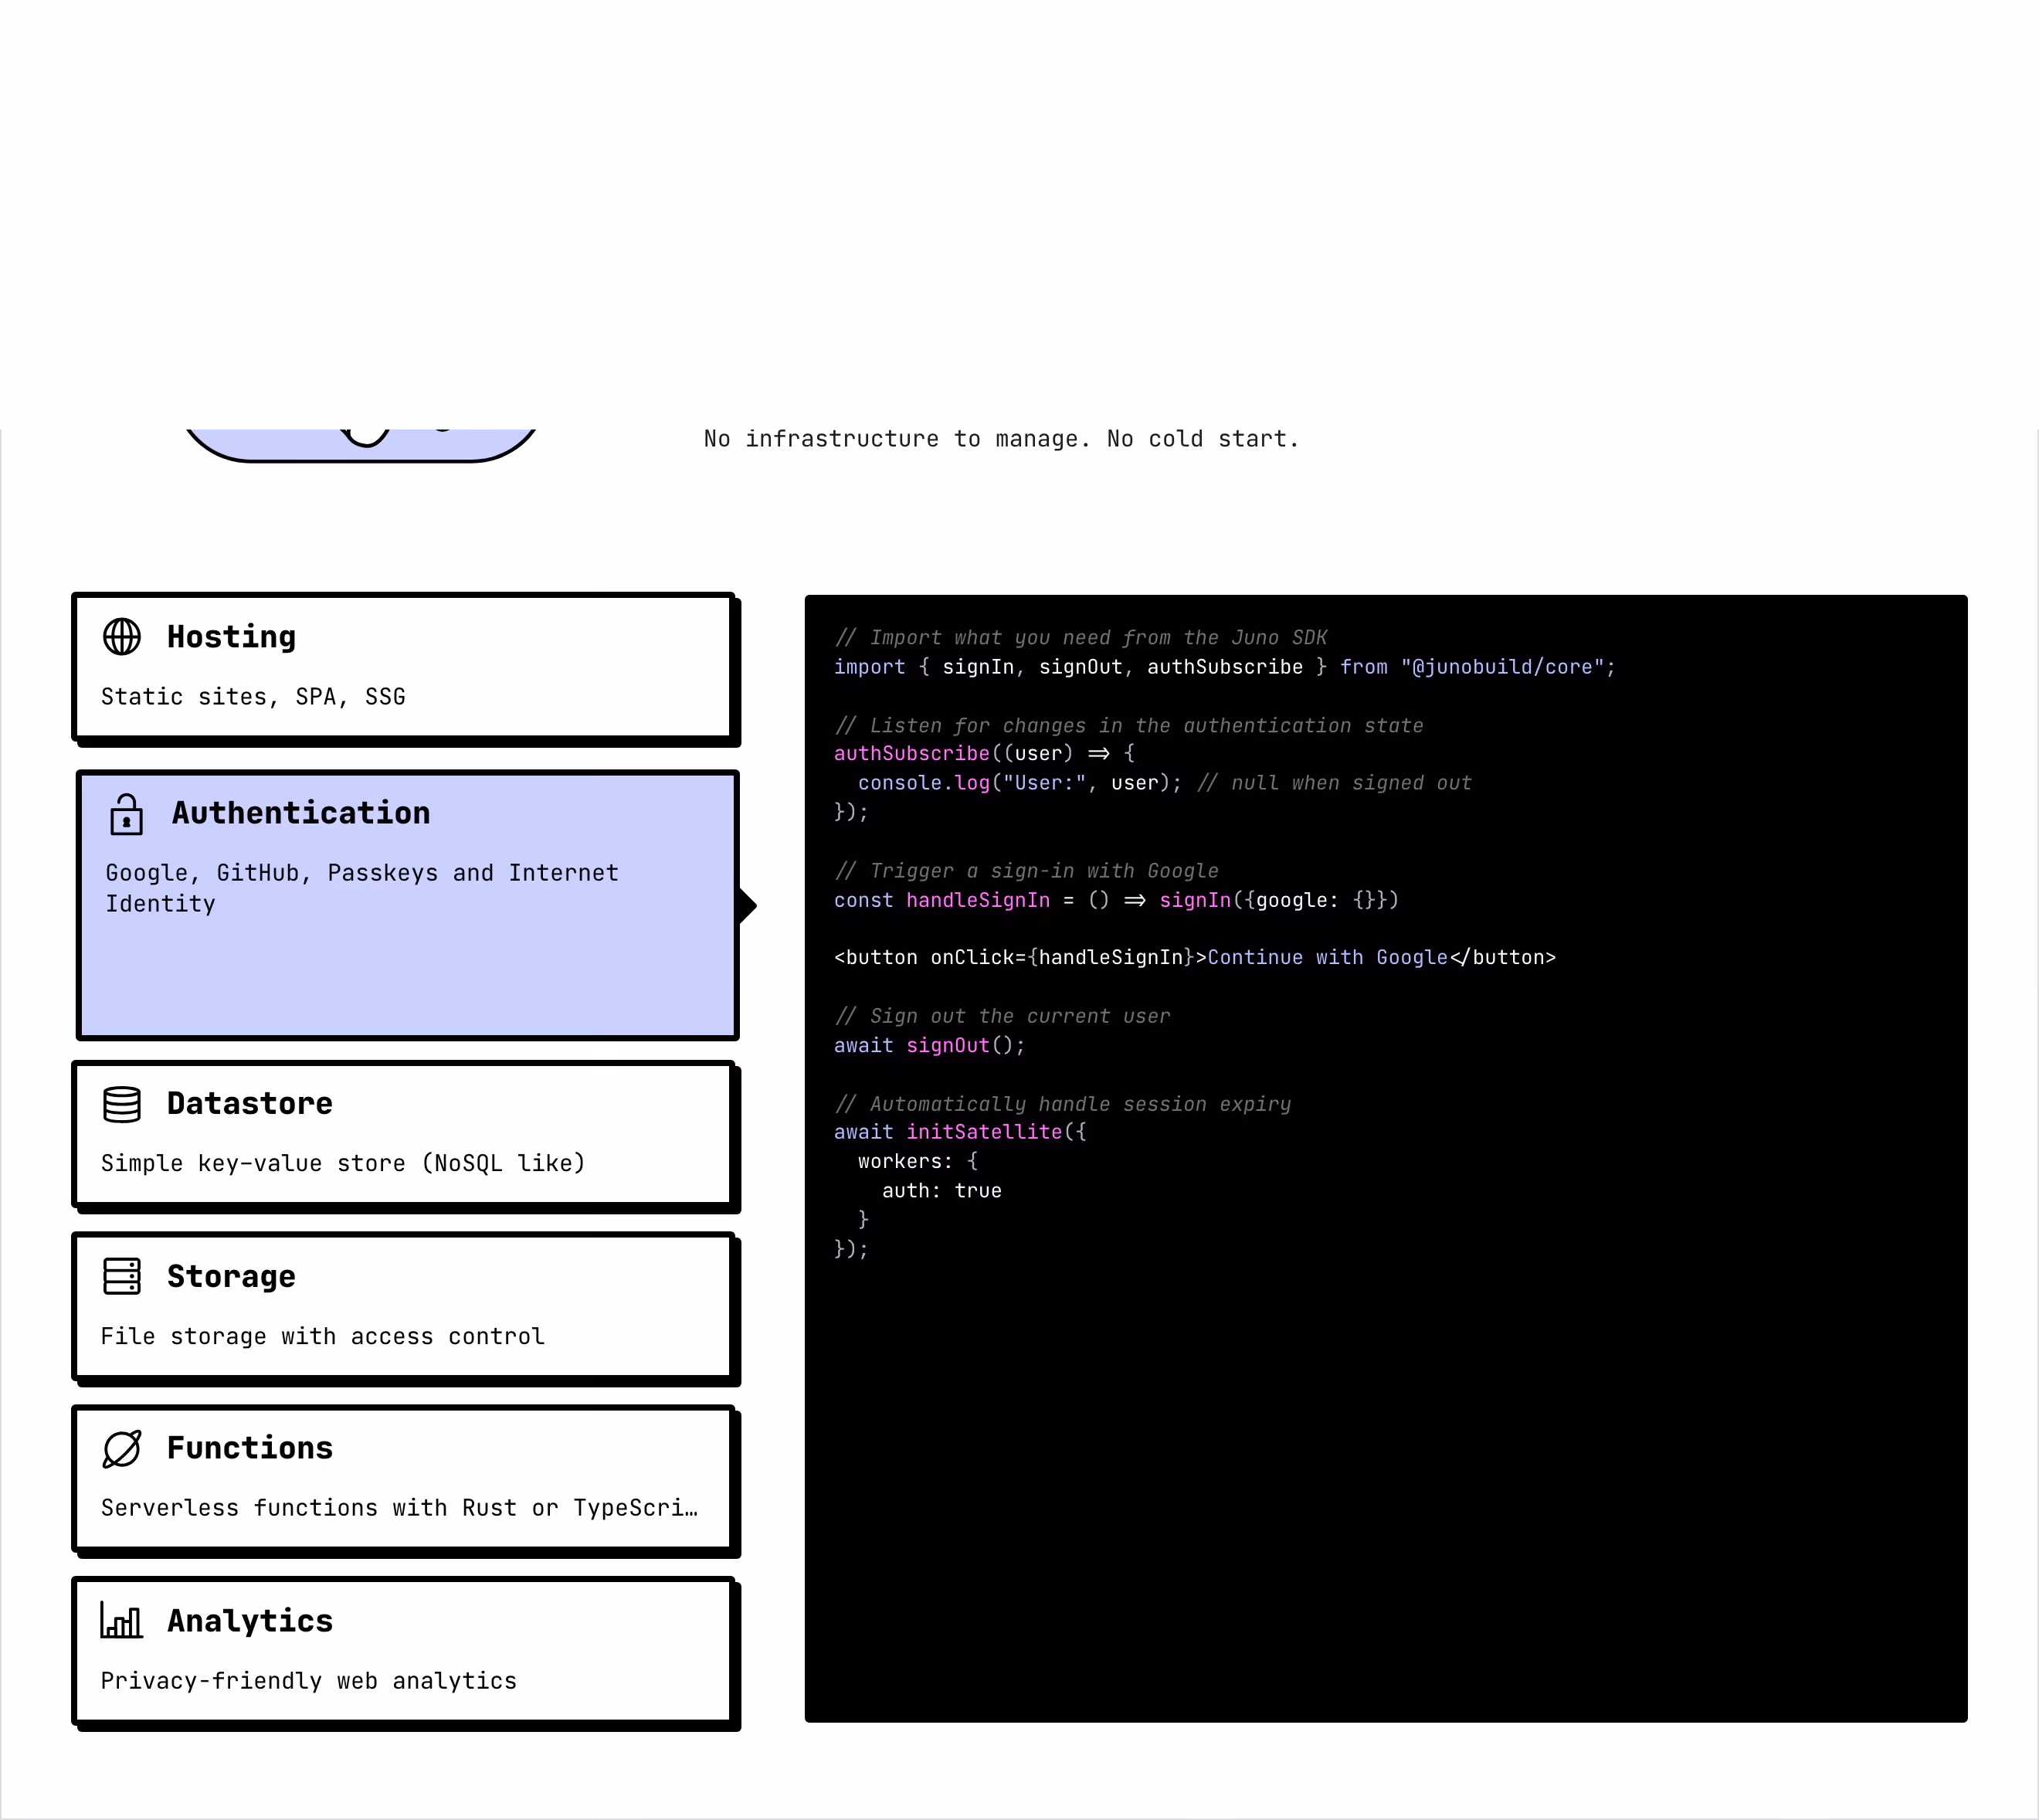Click the authSubscribe((user) => { code line

(x=984, y=754)
